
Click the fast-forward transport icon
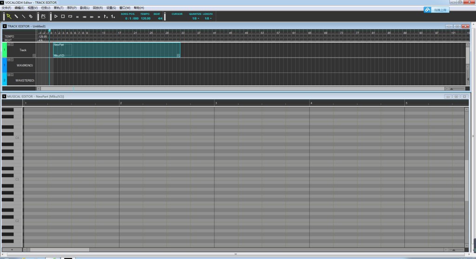coord(92,17)
